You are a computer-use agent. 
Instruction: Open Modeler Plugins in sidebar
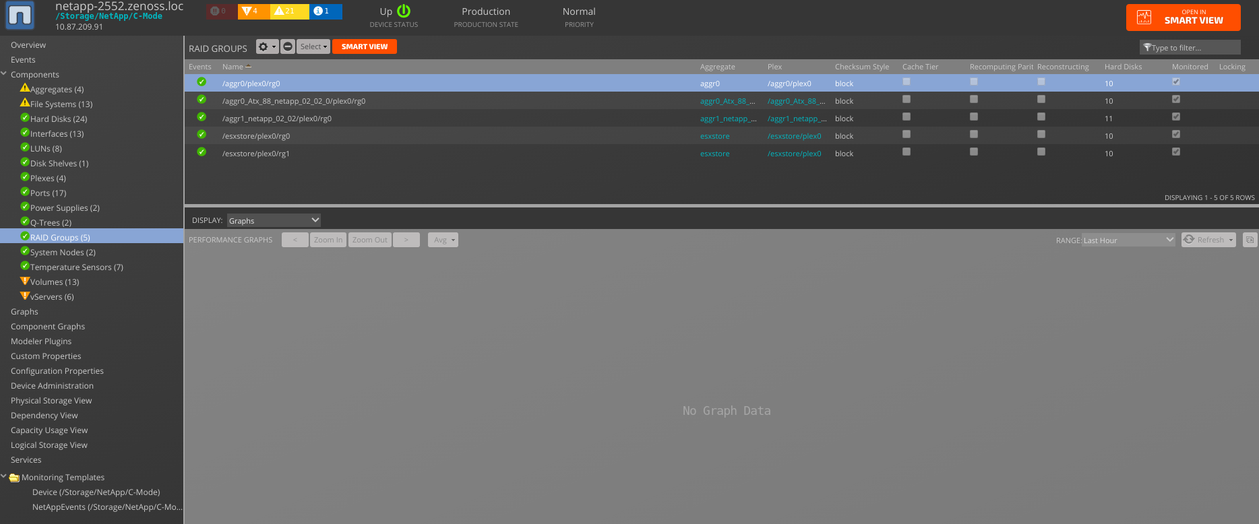point(41,341)
